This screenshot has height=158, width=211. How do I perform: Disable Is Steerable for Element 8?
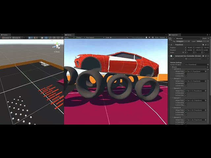point(186,112)
